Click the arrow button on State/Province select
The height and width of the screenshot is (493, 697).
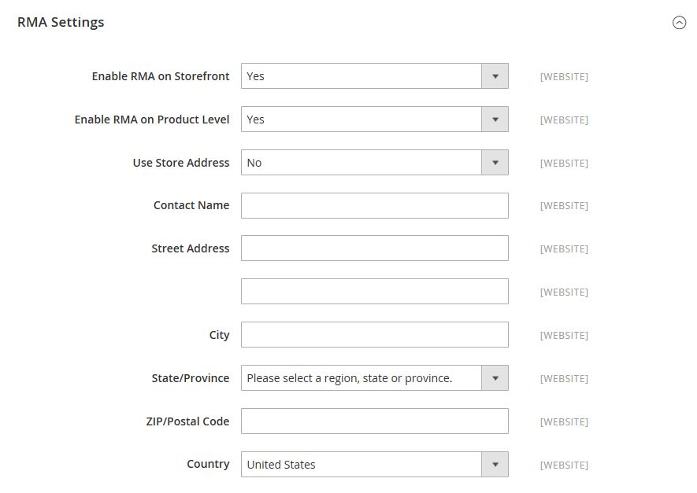pyautogui.click(x=495, y=378)
